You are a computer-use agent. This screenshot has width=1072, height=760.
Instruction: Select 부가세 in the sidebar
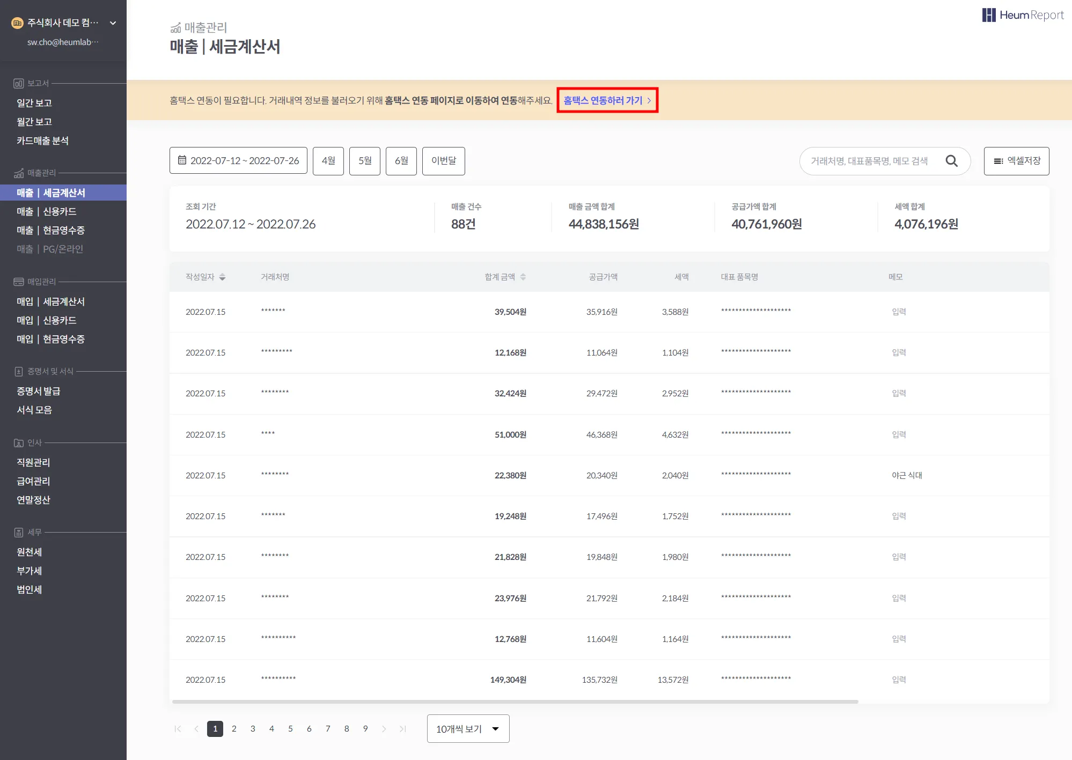[30, 571]
